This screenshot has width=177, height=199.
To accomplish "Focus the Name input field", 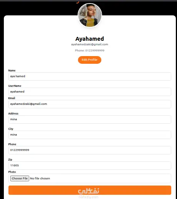I will (x=89, y=76).
